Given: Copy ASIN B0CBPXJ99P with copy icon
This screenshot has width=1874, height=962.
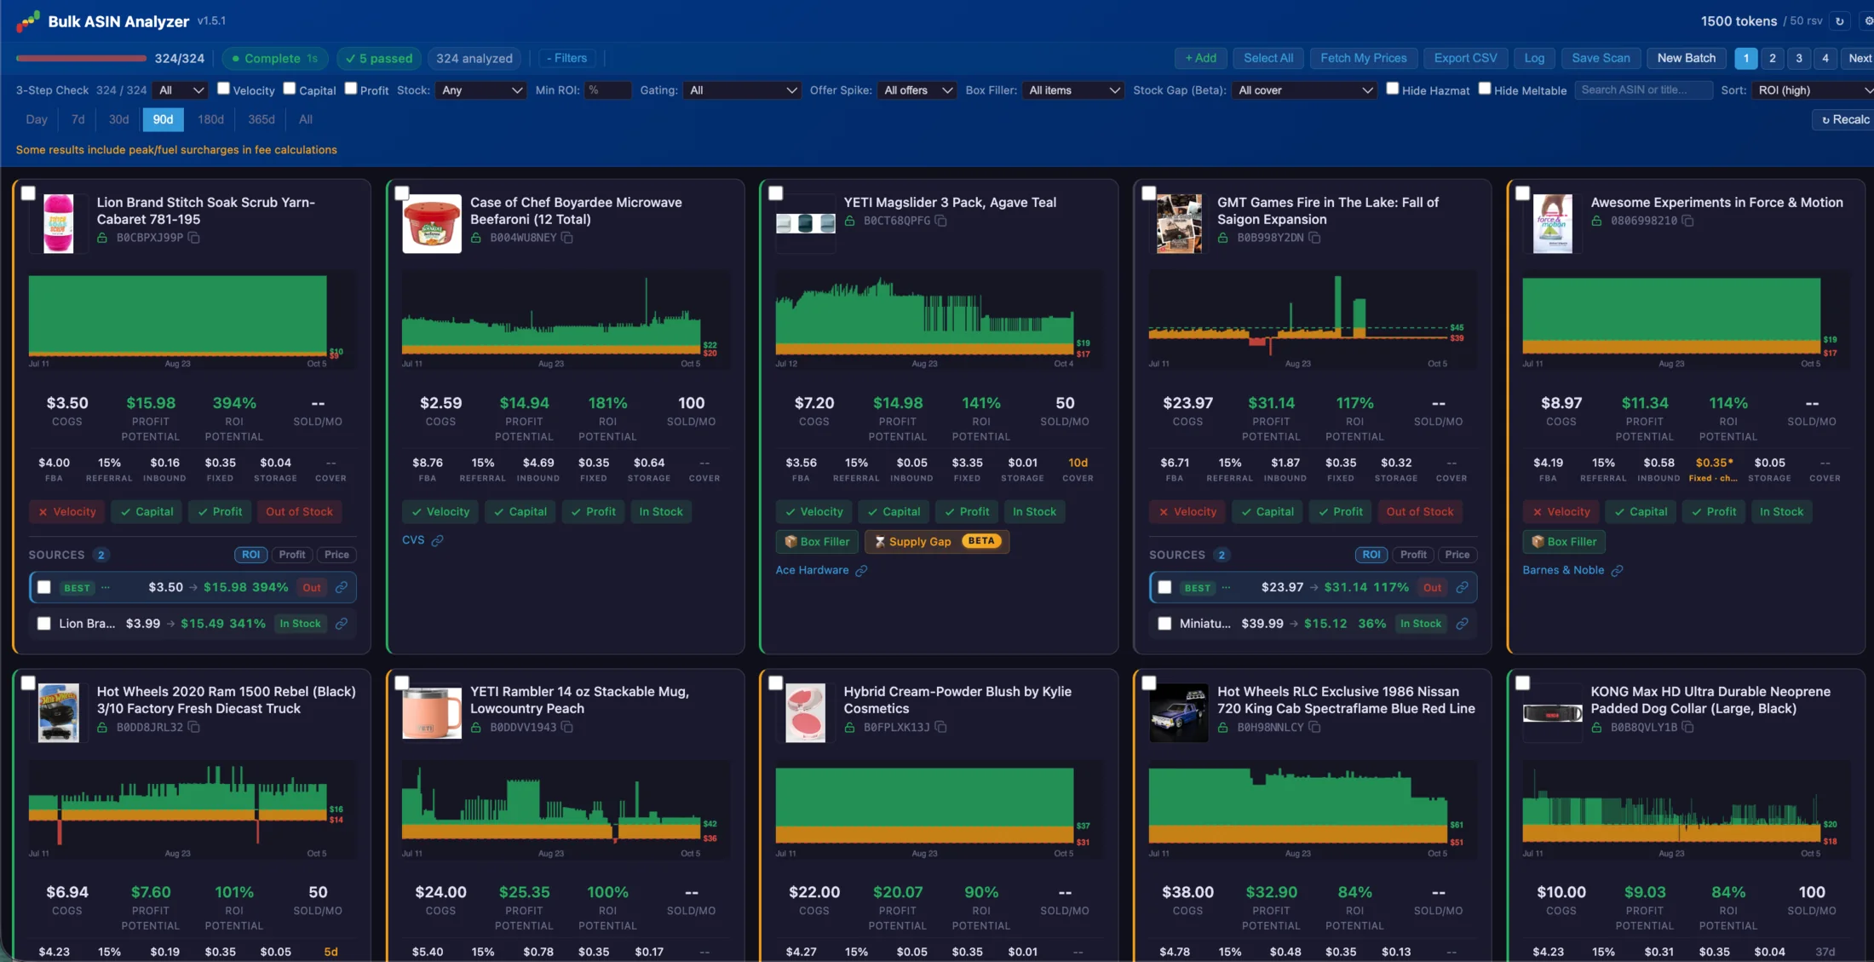Looking at the screenshot, I should coord(194,238).
